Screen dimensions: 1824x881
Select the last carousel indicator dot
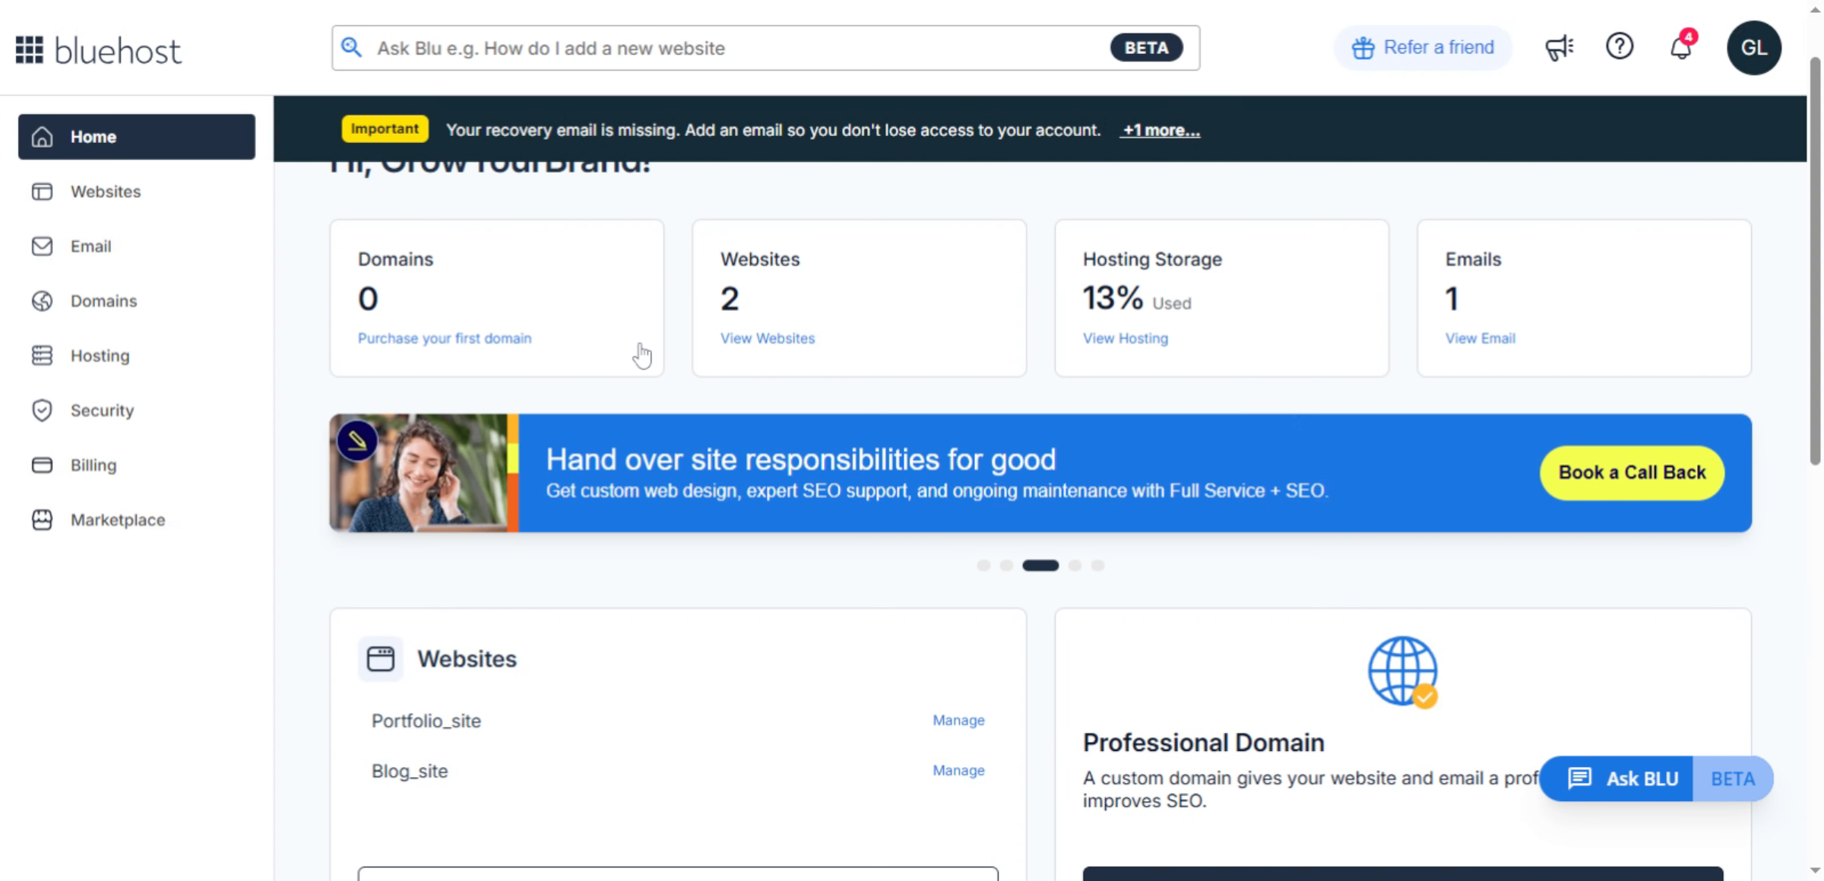(x=1097, y=565)
